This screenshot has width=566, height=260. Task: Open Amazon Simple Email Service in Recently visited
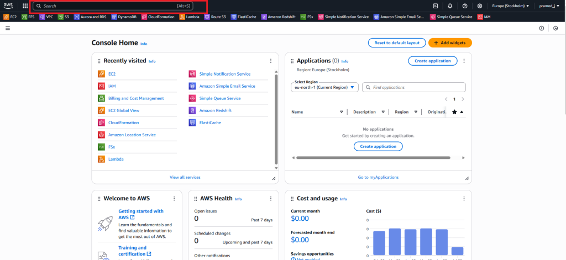click(x=227, y=86)
